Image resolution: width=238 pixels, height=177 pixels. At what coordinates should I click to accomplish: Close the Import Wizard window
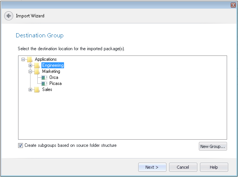click(x=233, y=5)
